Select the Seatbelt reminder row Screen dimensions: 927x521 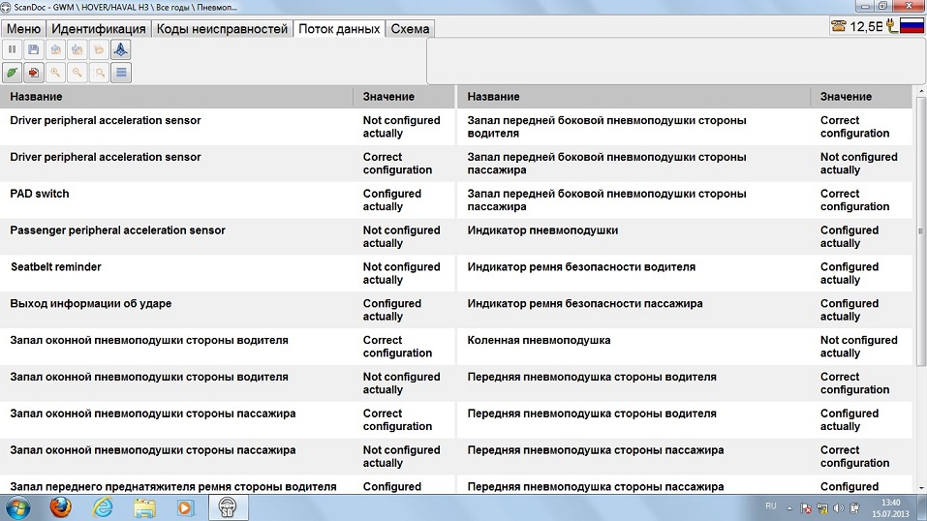click(228, 273)
